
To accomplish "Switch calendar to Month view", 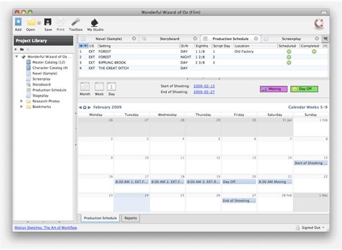I will coord(85,89).
